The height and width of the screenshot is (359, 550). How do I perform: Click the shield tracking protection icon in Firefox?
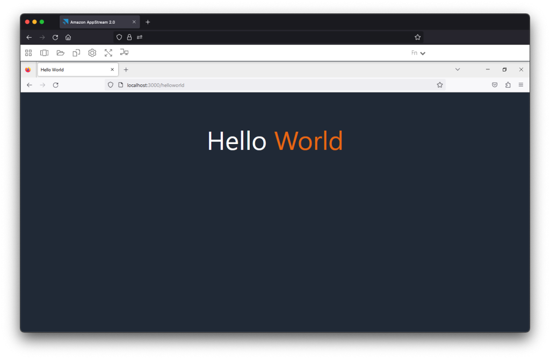[x=110, y=84]
